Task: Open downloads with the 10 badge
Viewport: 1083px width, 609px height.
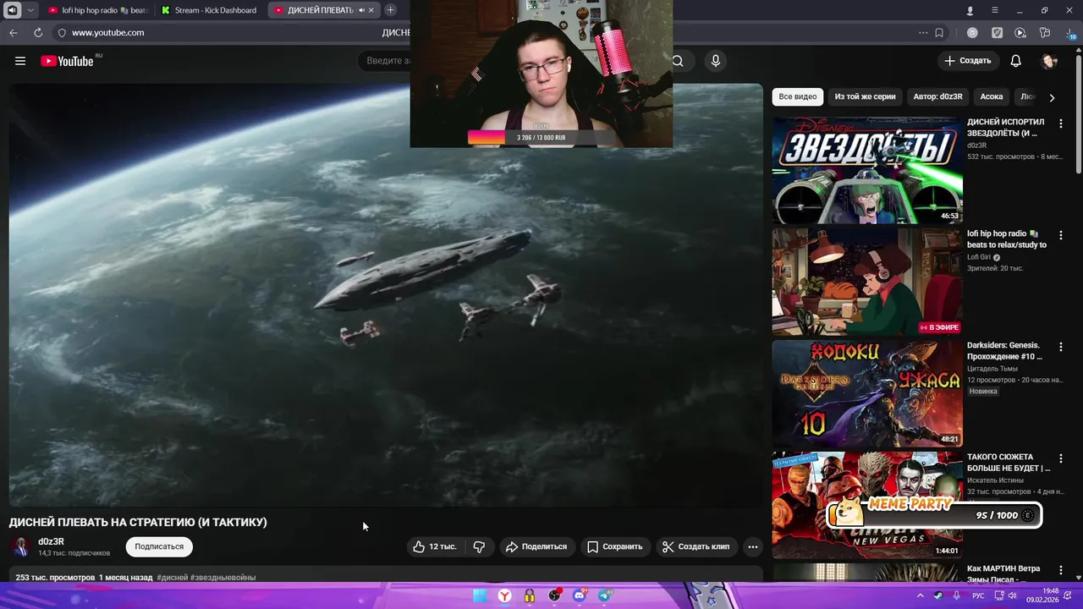Action: 1070,33
